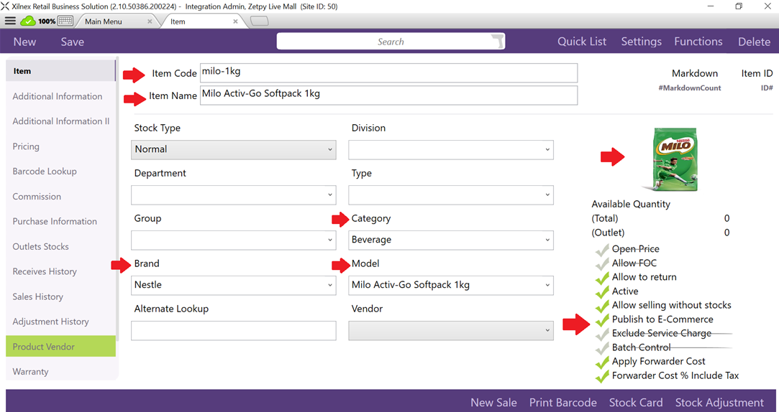Toggle Forwarder Cost % Include Tax
The width and height of the screenshot is (779, 412).
click(602, 376)
